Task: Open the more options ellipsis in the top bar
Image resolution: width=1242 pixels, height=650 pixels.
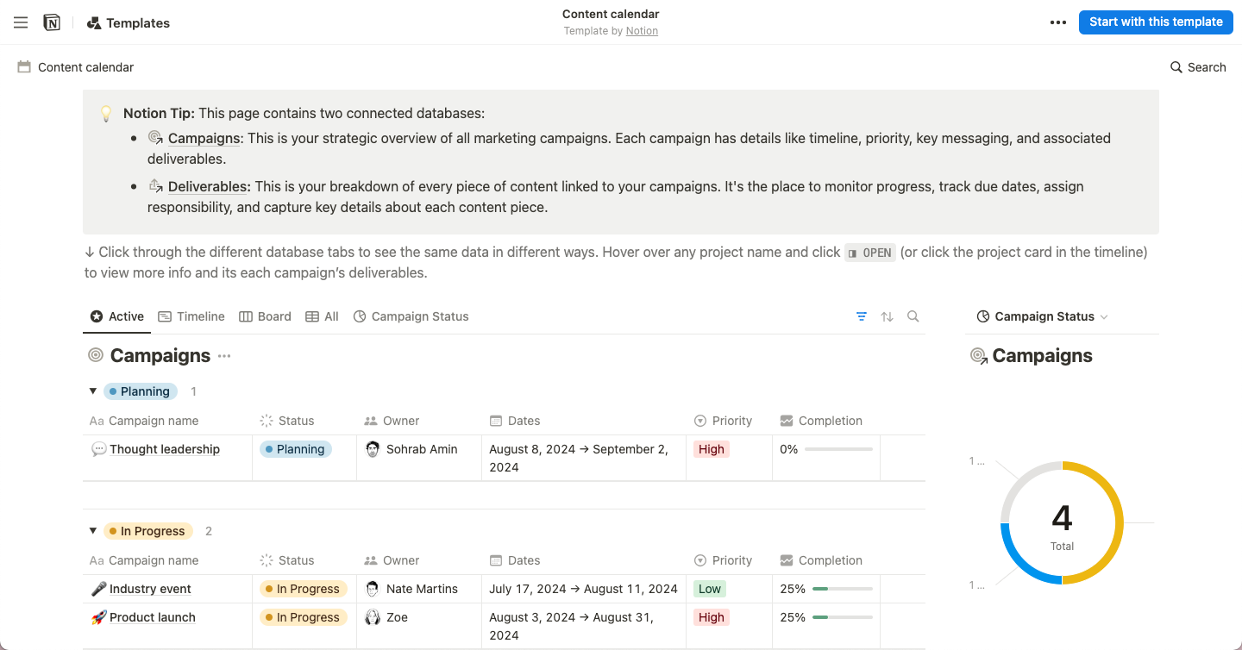Action: click(1057, 22)
